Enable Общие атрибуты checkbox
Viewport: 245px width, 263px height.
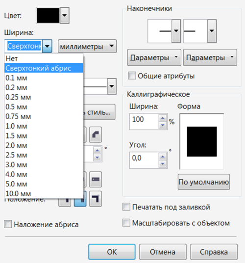click(x=132, y=76)
